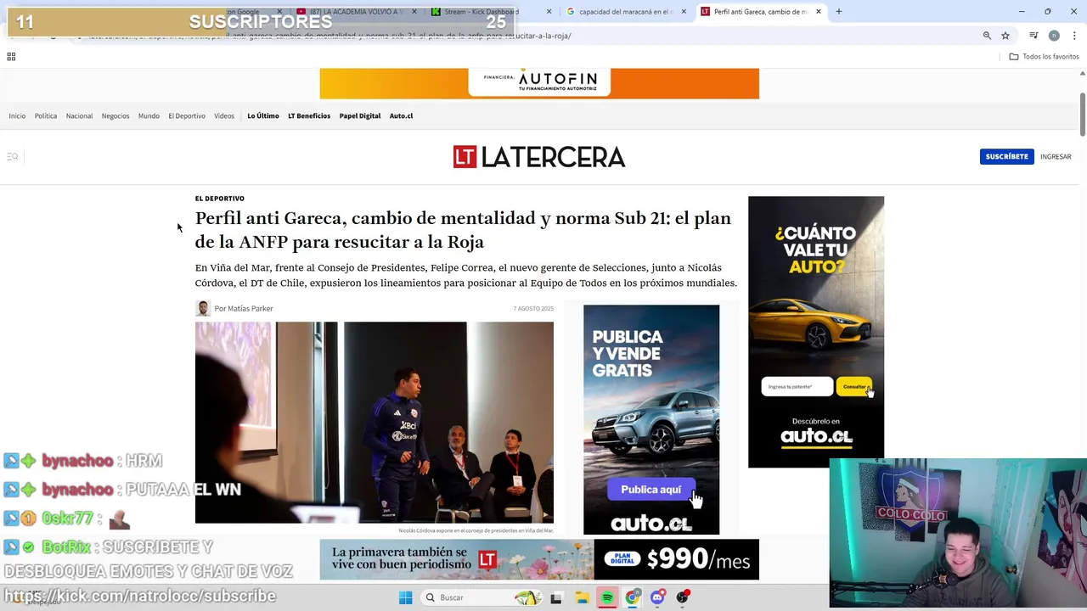Open the Todos los favoritos folder
Viewport: 1087px width, 611px height.
1044,57
